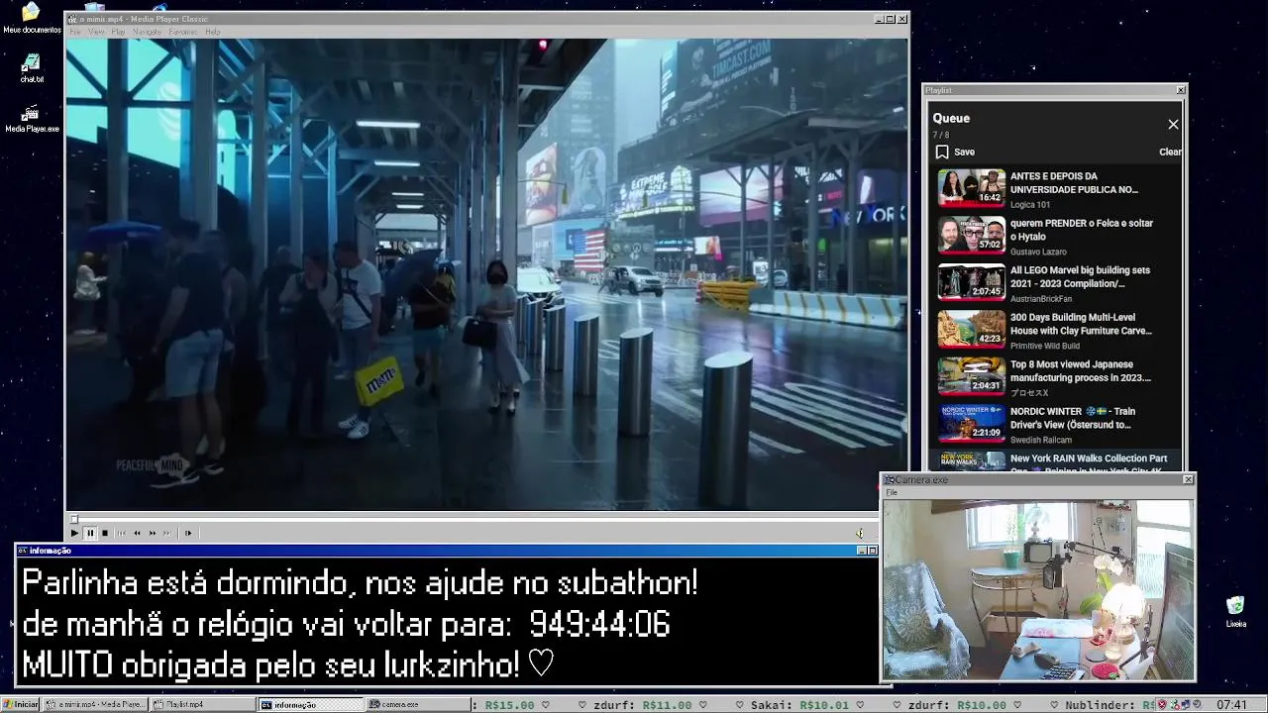
Task: Switch to Playlist.mp4 taskbar item
Action: click(x=201, y=704)
